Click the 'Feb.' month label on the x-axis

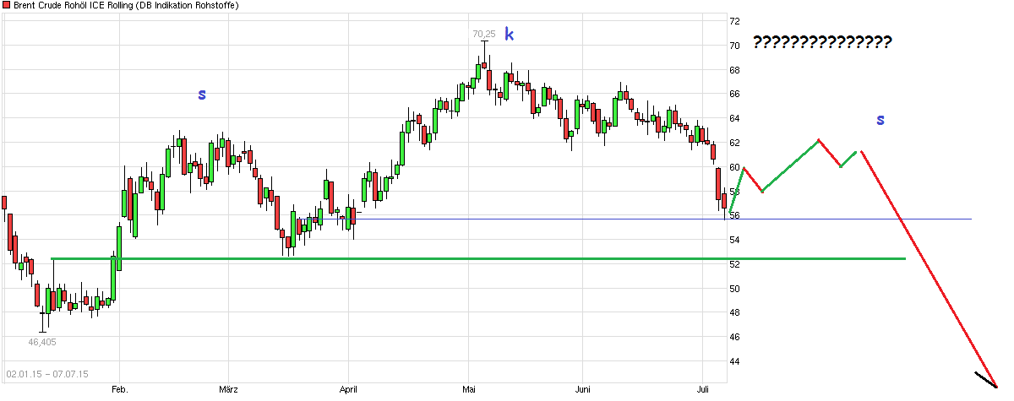[x=119, y=390]
